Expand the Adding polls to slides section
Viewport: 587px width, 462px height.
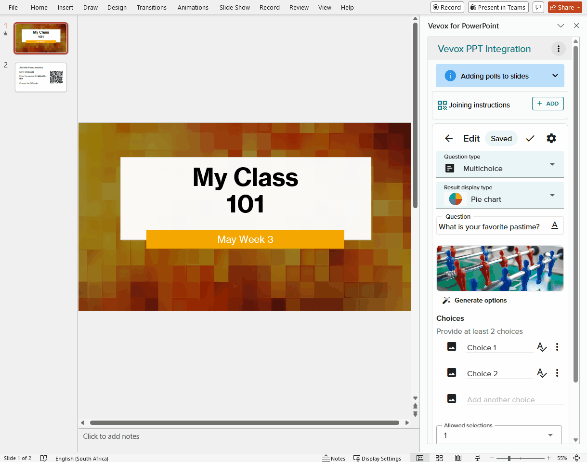[x=555, y=76]
